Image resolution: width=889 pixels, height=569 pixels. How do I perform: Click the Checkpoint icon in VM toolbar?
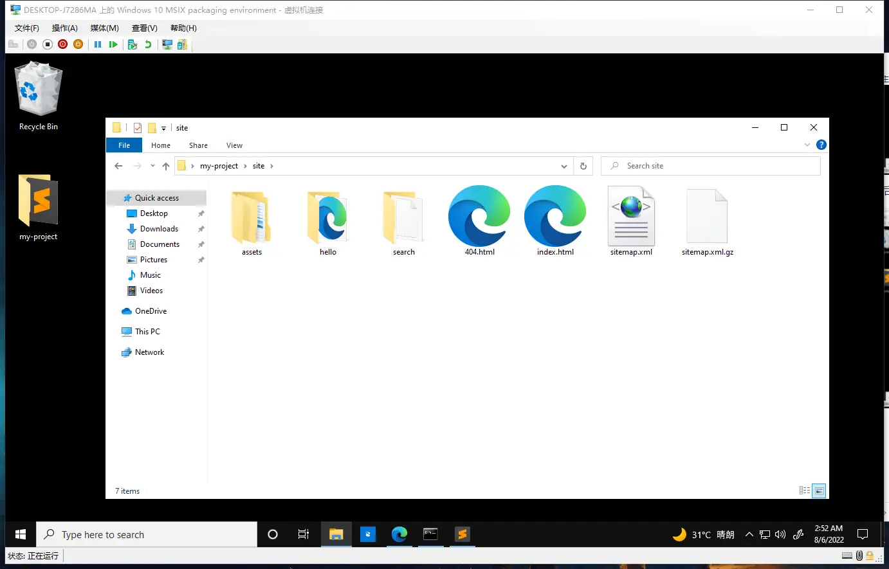click(x=133, y=44)
